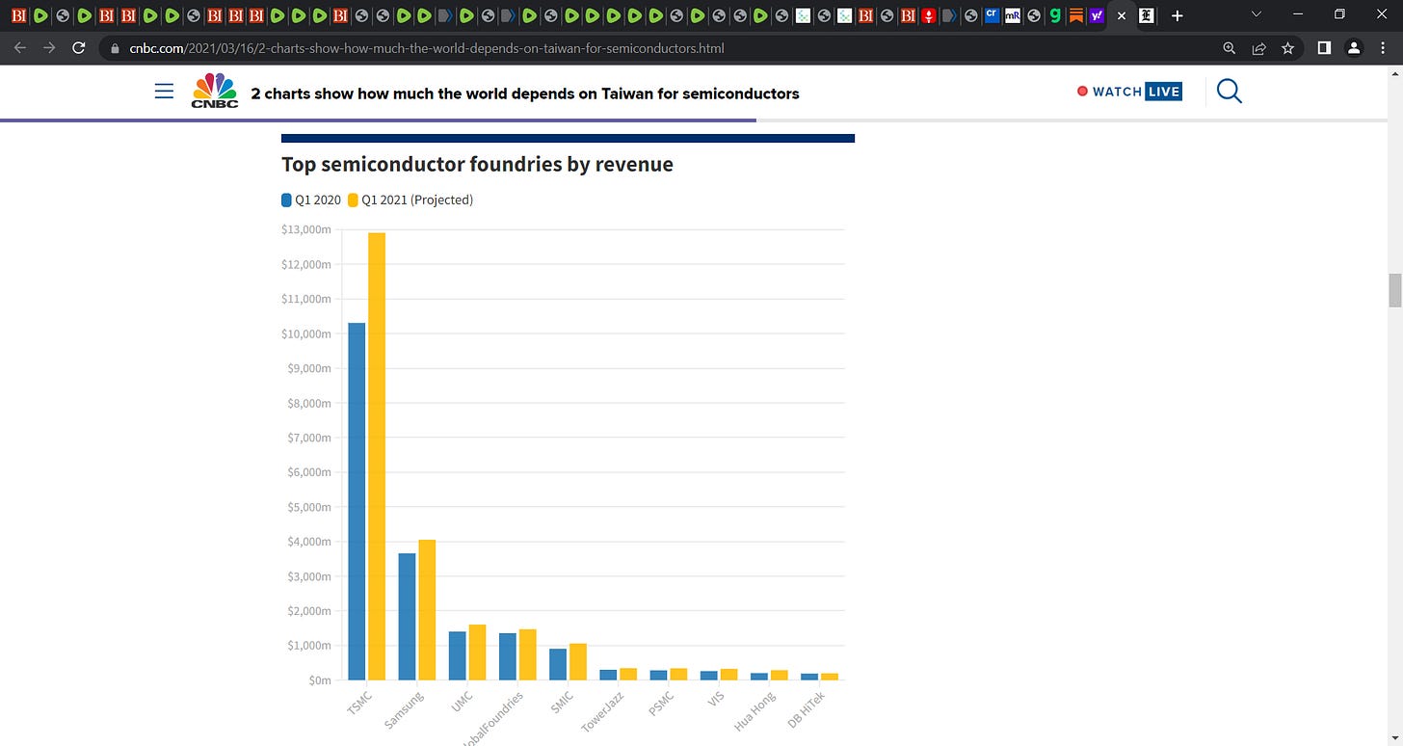Click the CNBC peacock logo
The image size is (1403, 746).
tap(214, 91)
